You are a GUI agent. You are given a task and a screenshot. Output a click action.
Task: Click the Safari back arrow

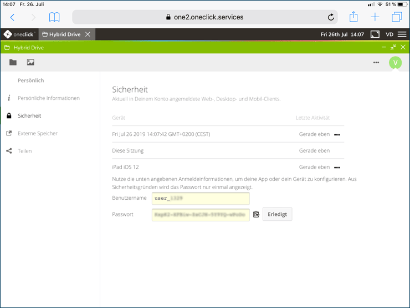point(13,17)
